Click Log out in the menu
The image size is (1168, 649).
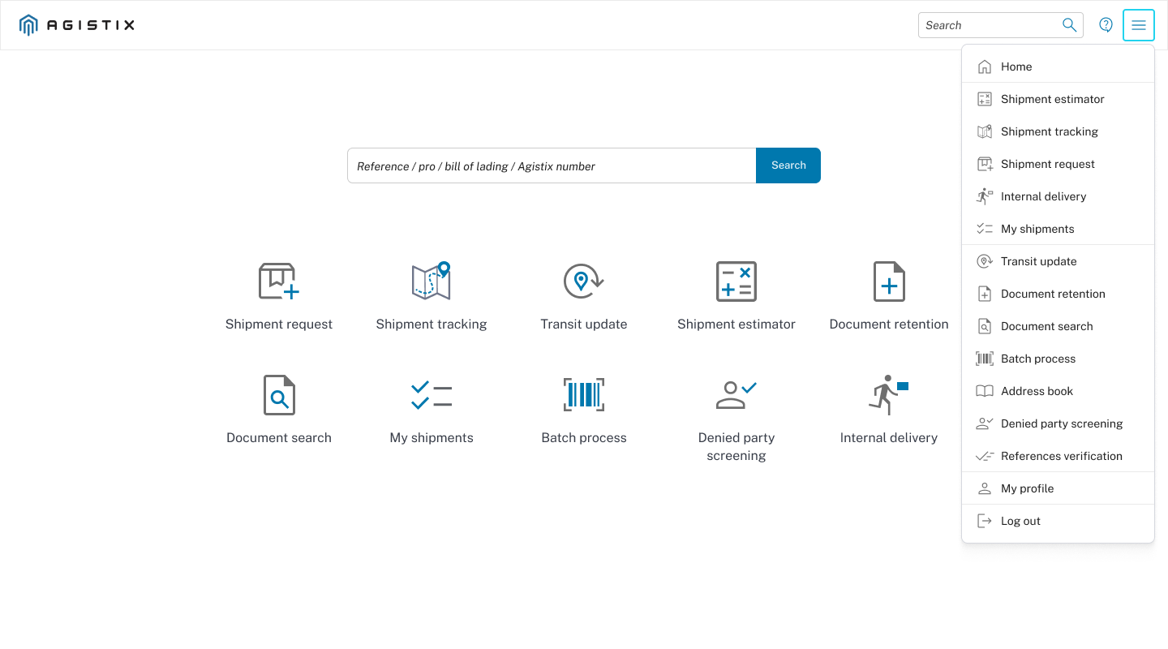[x=1020, y=521]
